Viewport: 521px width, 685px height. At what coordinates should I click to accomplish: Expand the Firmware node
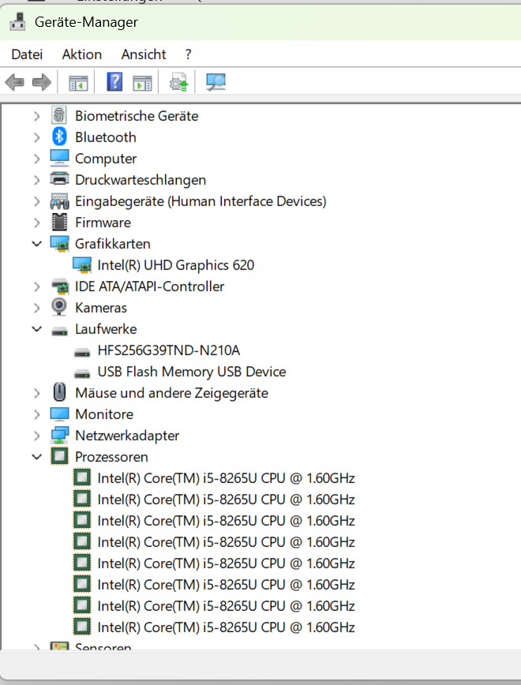pos(37,223)
